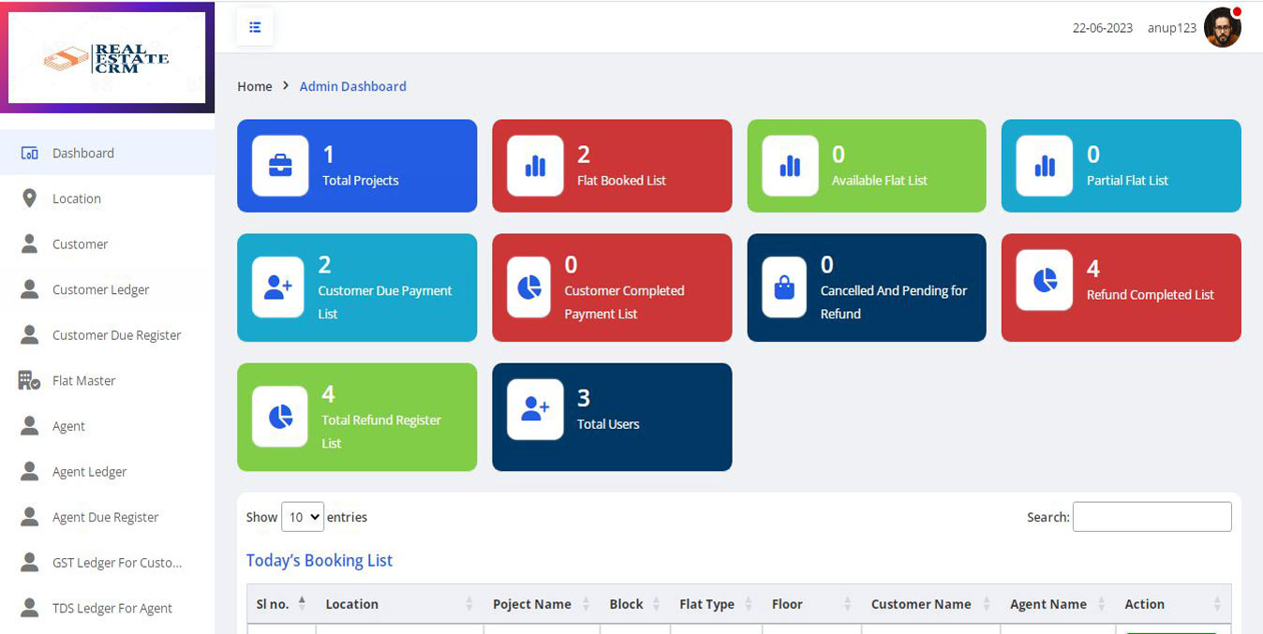Click the building icon beside Flat Master
Image resolution: width=1263 pixels, height=634 pixels.
pos(29,380)
